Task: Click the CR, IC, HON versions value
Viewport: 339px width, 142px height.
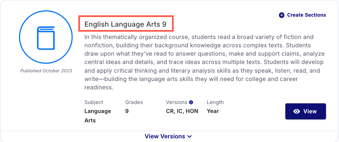Action: [x=182, y=111]
